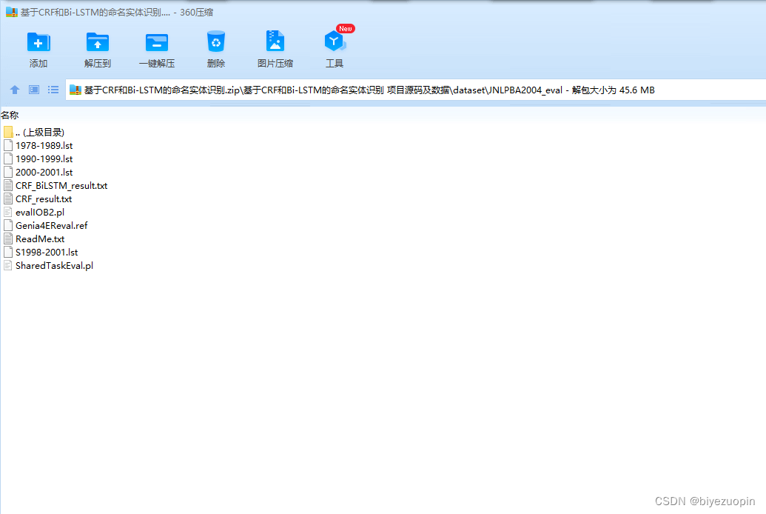The width and height of the screenshot is (766, 514).
Task: Click the 删除 (Delete) trash icon
Action: pyautogui.click(x=216, y=42)
